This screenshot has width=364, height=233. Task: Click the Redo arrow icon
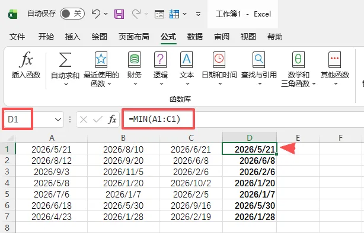pyautogui.click(x=136, y=14)
